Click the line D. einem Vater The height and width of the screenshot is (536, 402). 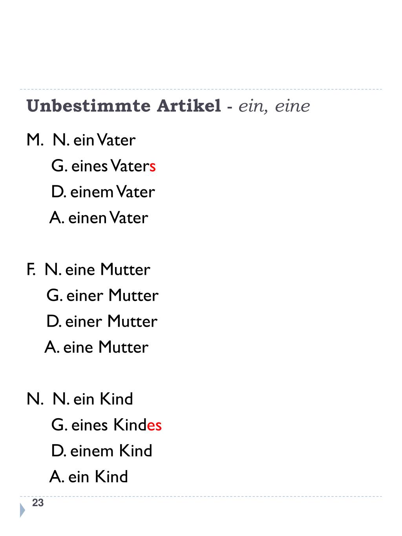pos(103,192)
